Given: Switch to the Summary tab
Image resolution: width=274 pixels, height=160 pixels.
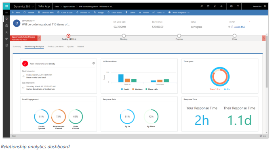Looking at the screenshot, I should pyautogui.click(x=17, y=46).
